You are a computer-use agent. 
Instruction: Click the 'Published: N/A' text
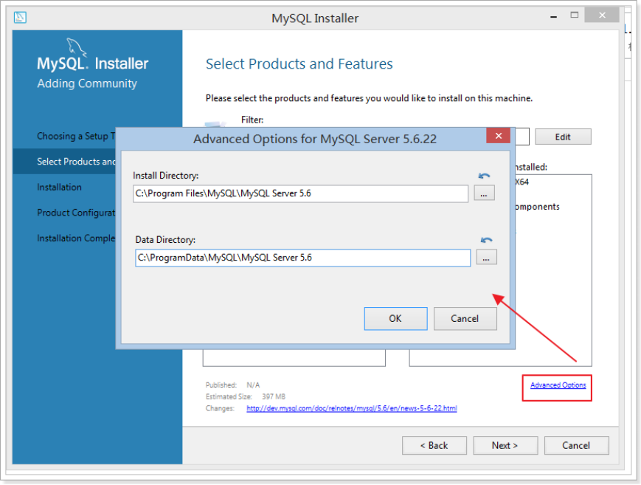click(232, 385)
